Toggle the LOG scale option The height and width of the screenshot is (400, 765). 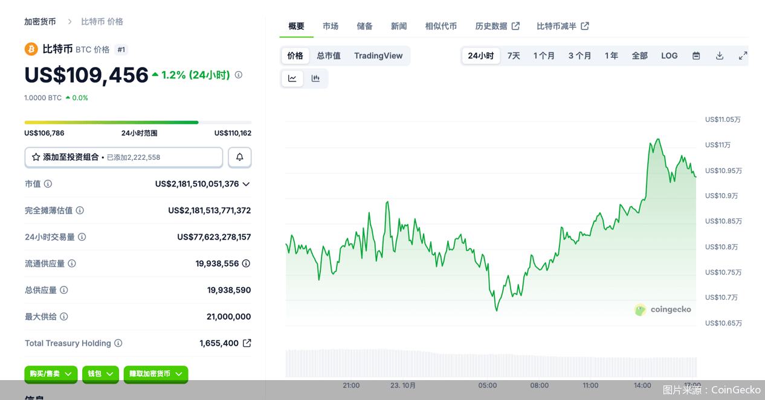(669, 56)
